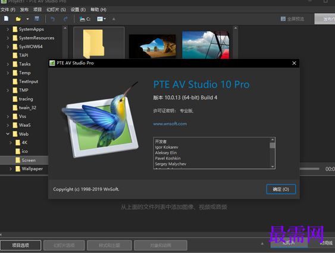Viewport: 335px width, 253px height.
Task: Click the preview progress slider
Action: click(x=309, y=169)
